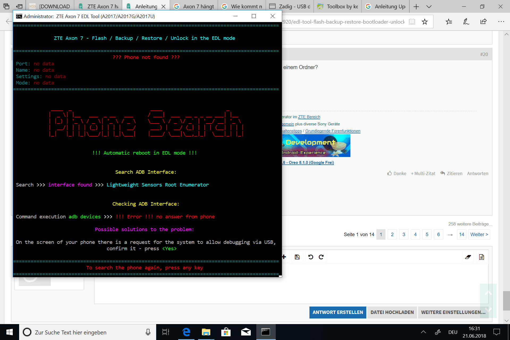Switch to the Zadig - USB tab

[290, 6]
